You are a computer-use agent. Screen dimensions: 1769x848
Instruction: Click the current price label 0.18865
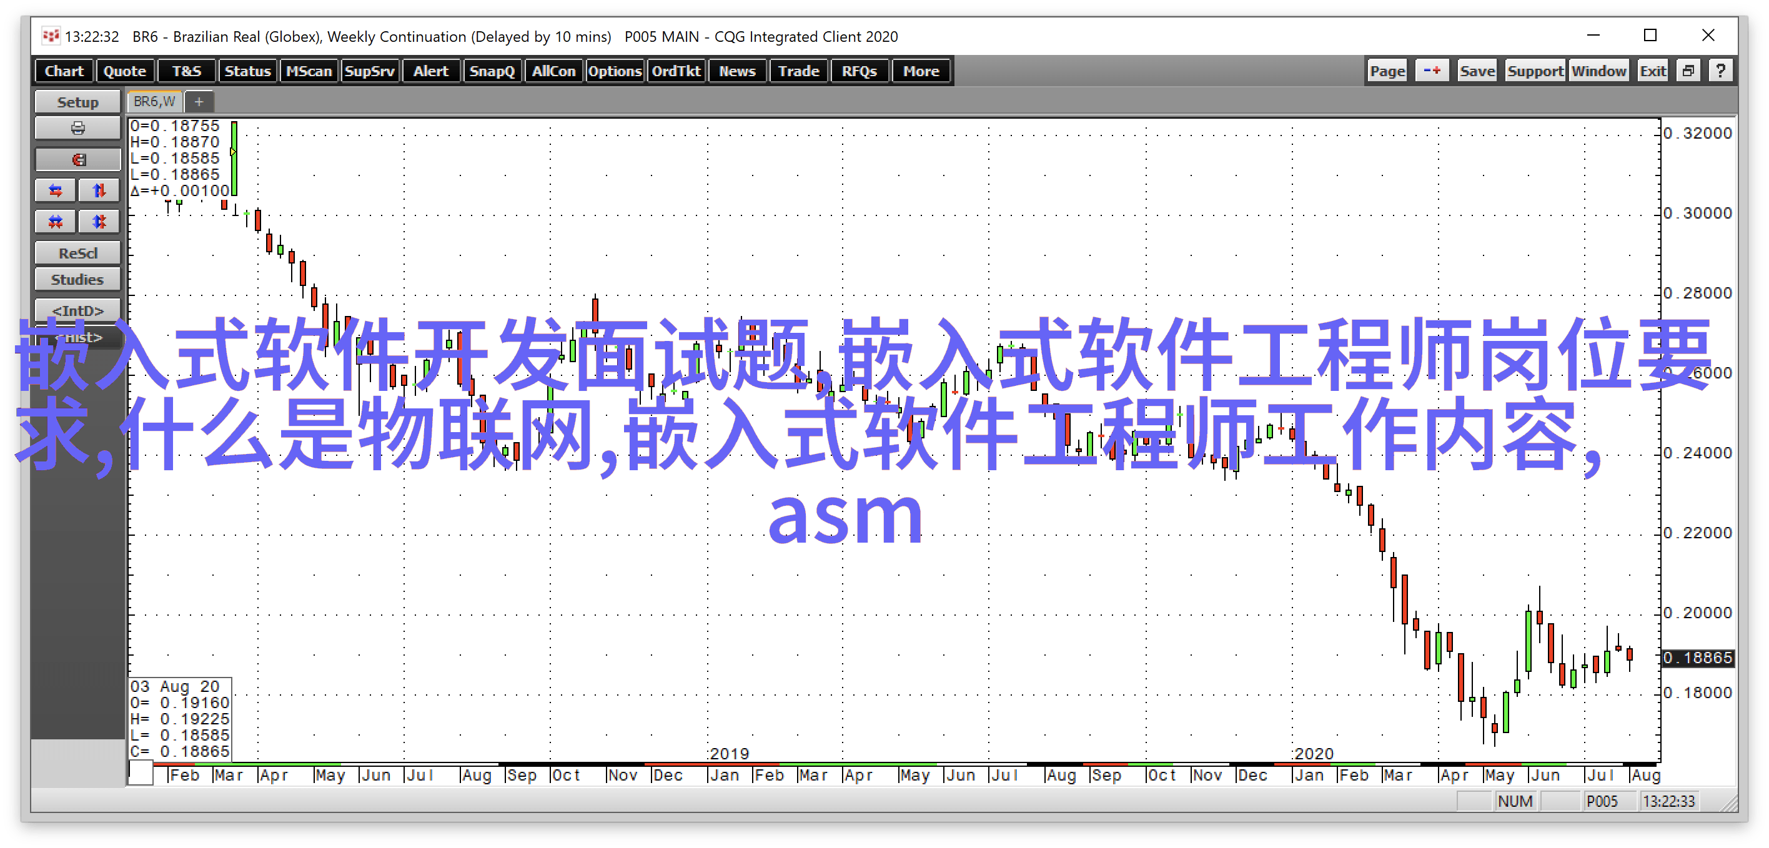click(x=1697, y=658)
